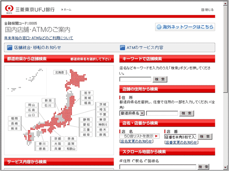Open 店番変更のお知らせ link
The image size is (229, 171).
(181, 142)
